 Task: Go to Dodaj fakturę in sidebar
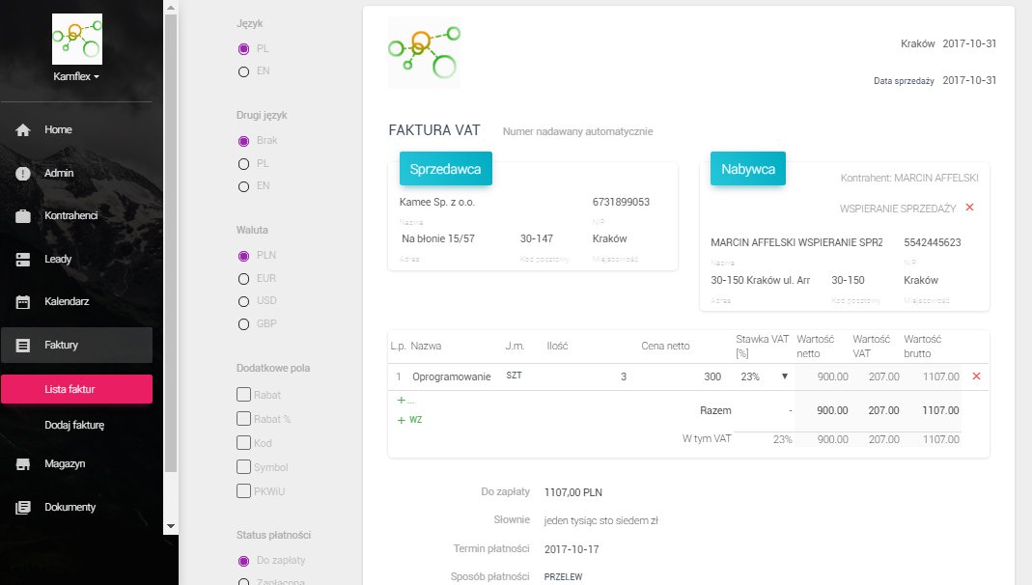[x=74, y=425]
